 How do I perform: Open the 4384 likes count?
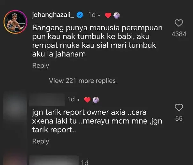point(179,34)
